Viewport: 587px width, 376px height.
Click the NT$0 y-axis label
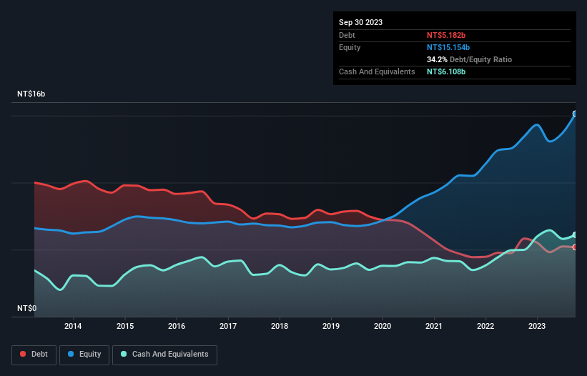coord(27,308)
